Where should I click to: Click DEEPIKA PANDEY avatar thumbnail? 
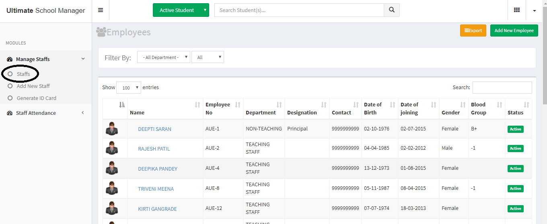112,168
